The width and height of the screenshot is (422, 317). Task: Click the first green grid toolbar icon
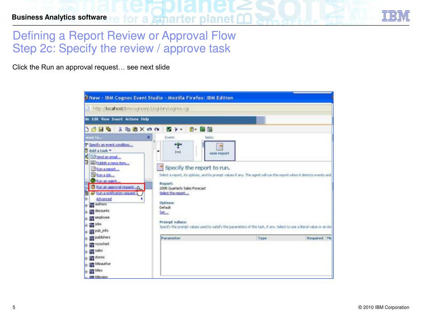click(x=202, y=129)
